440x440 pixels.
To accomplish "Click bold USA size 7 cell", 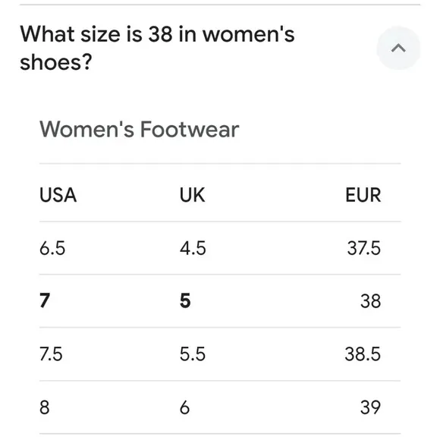I will [45, 300].
